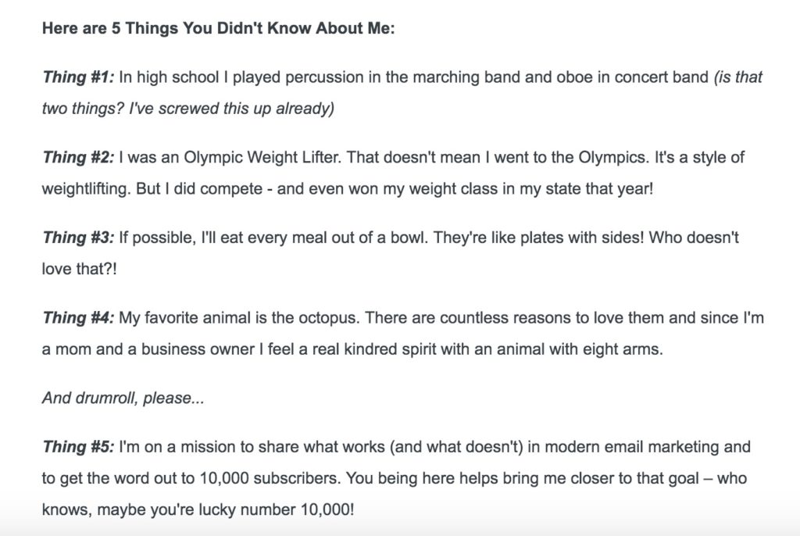Click the text 'love that?!' under Thing #3

(79, 269)
